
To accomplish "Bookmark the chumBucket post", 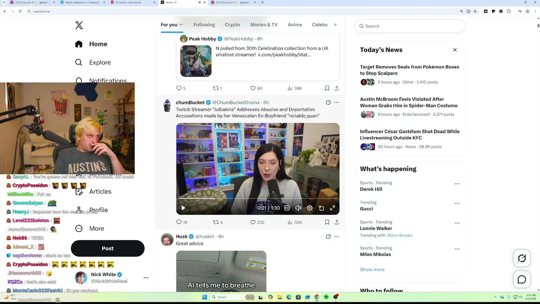I will tap(327, 222).
